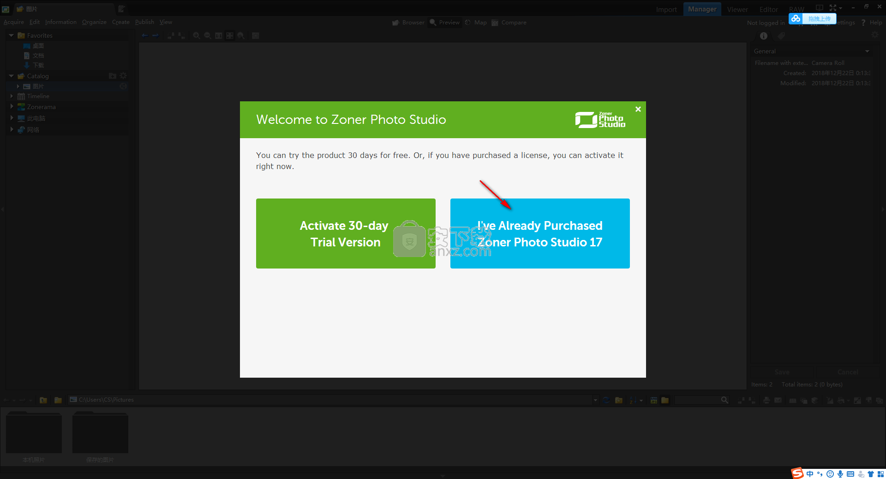This screenshot has width=886, height=479.
Task: Click the Sogou input method S icon
Action: (x=797, y=473)
